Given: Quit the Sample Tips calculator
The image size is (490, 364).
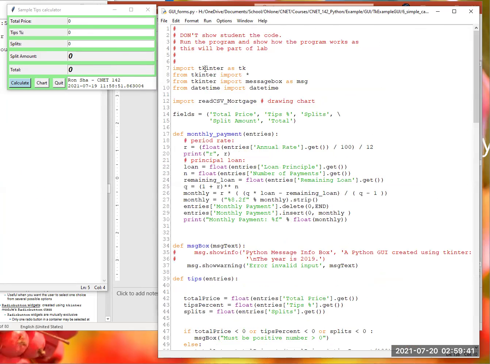Looking at the screenshot, I should tap(59, 83).
